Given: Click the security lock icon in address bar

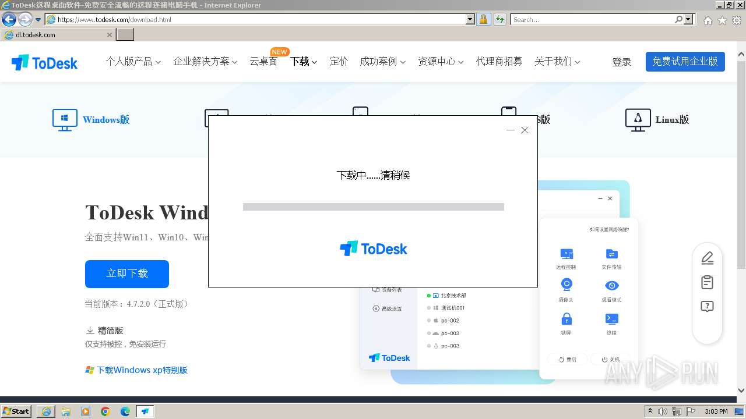Looking at the screenshot, I should 483,19.
